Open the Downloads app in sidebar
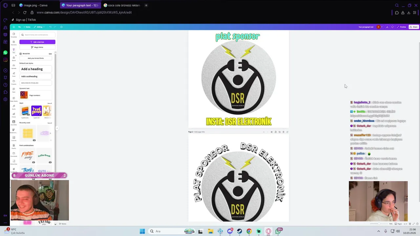Screen dimensions: 420x236 [14, 154]
